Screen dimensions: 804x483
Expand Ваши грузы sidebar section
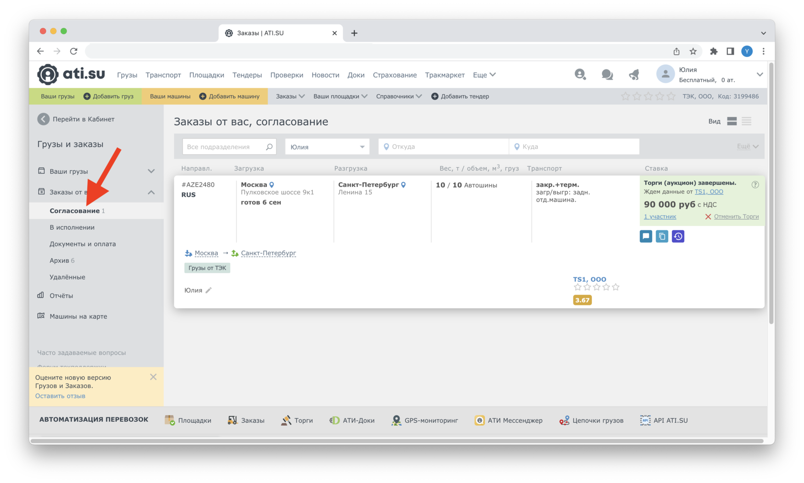pyautogui.click(x=151, y=171)
